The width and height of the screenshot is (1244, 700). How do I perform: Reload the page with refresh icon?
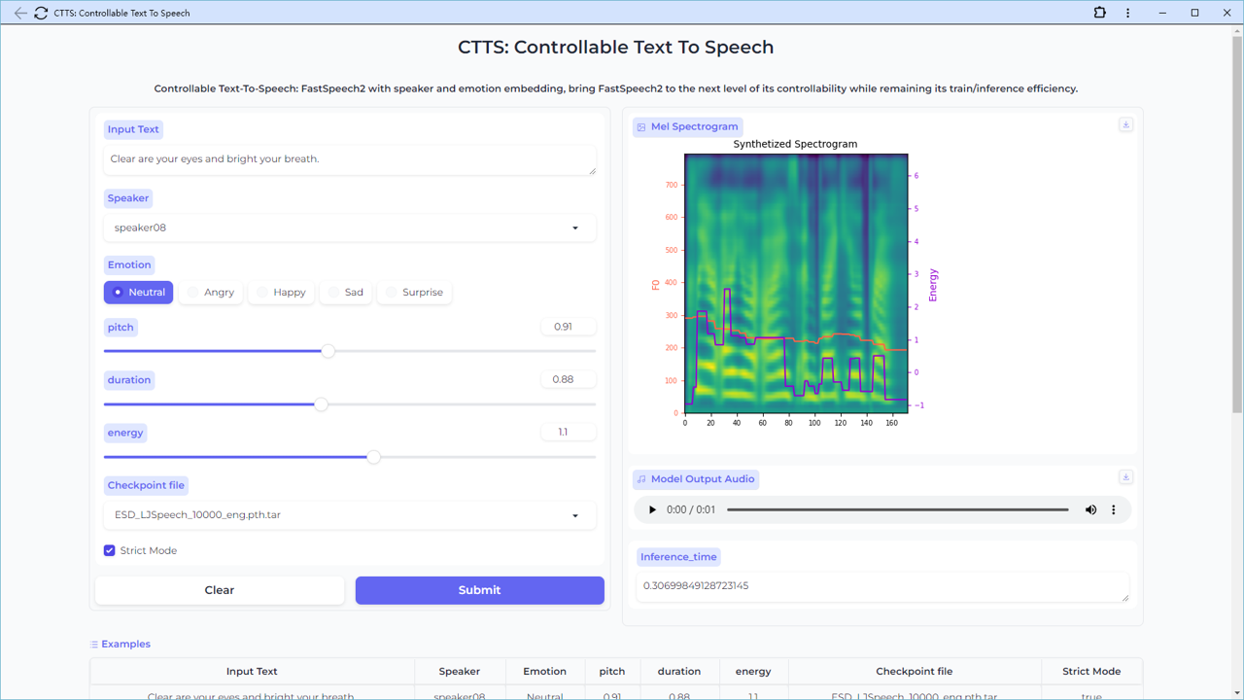coord(41,13)
